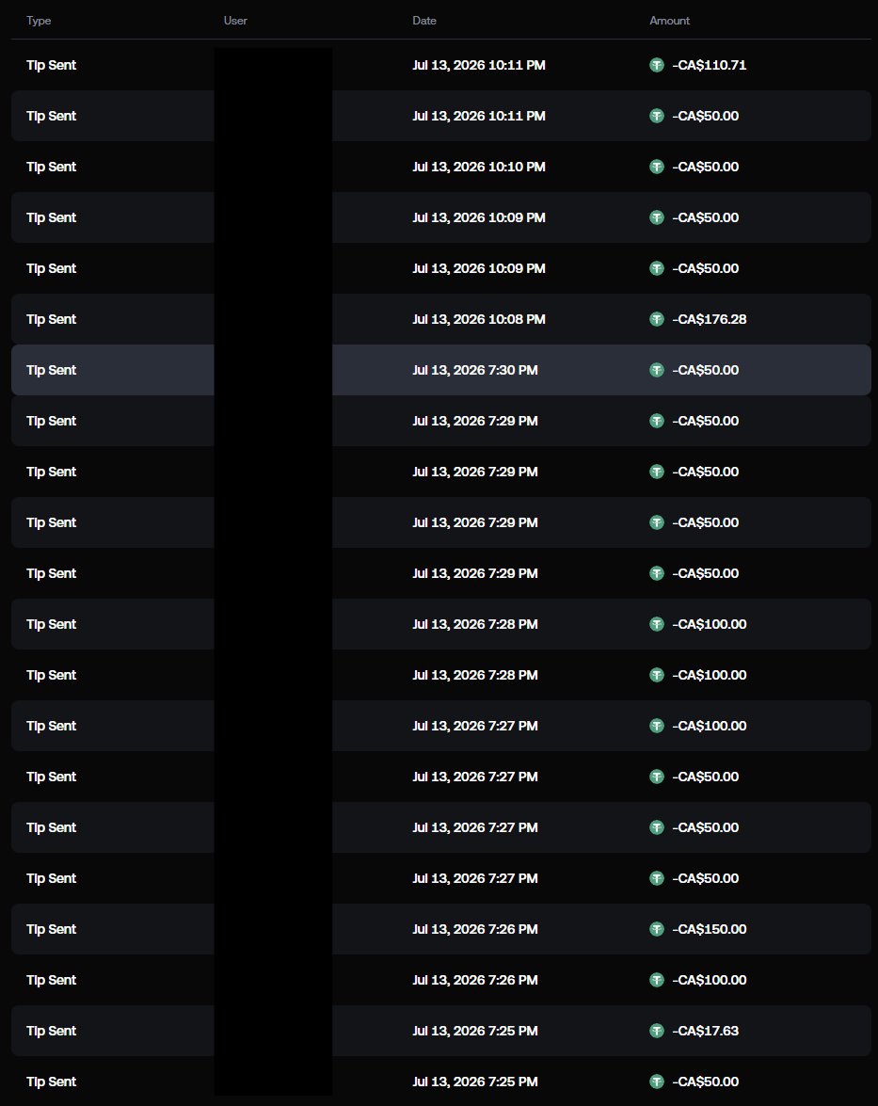Select -CA$50.00 in the 10:10 PM row

pyautogui.click(x=705, y=167)
